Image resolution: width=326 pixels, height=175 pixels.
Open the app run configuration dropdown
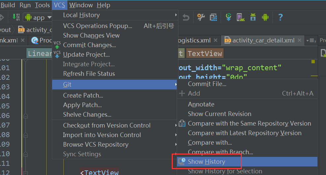38,17
